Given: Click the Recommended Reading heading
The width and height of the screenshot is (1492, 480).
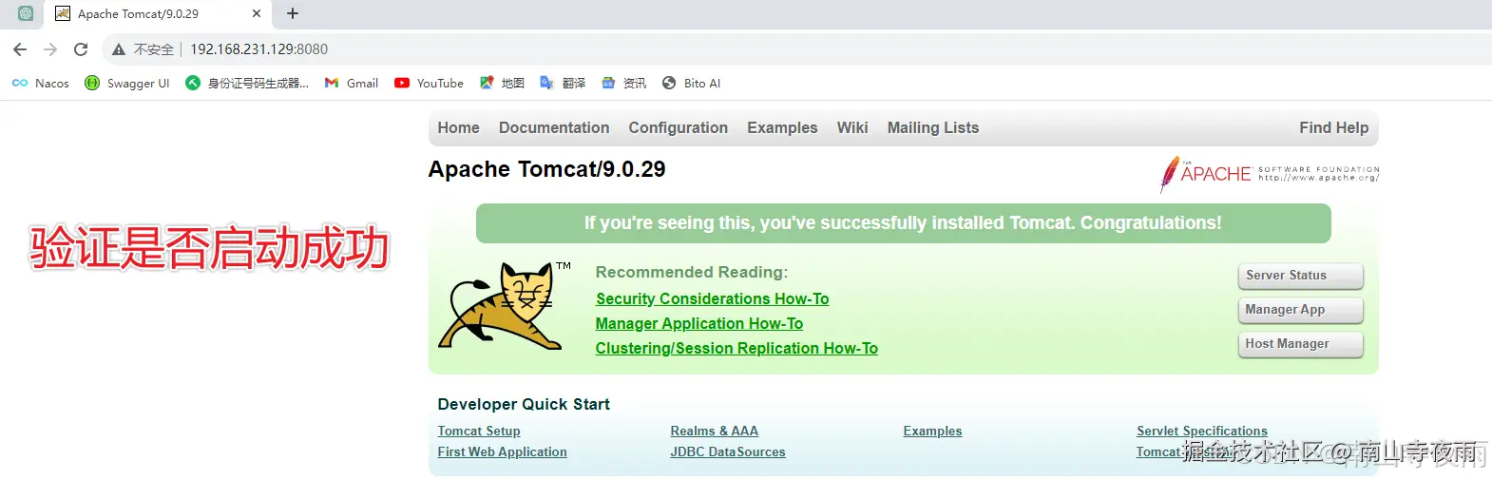Looking at the screenshot, I should (692, 272).
